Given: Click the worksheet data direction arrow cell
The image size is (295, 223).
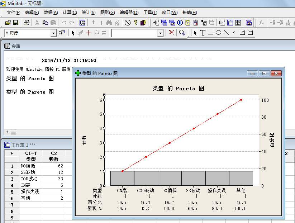Looking at the screenshot, I should [12, 153].
